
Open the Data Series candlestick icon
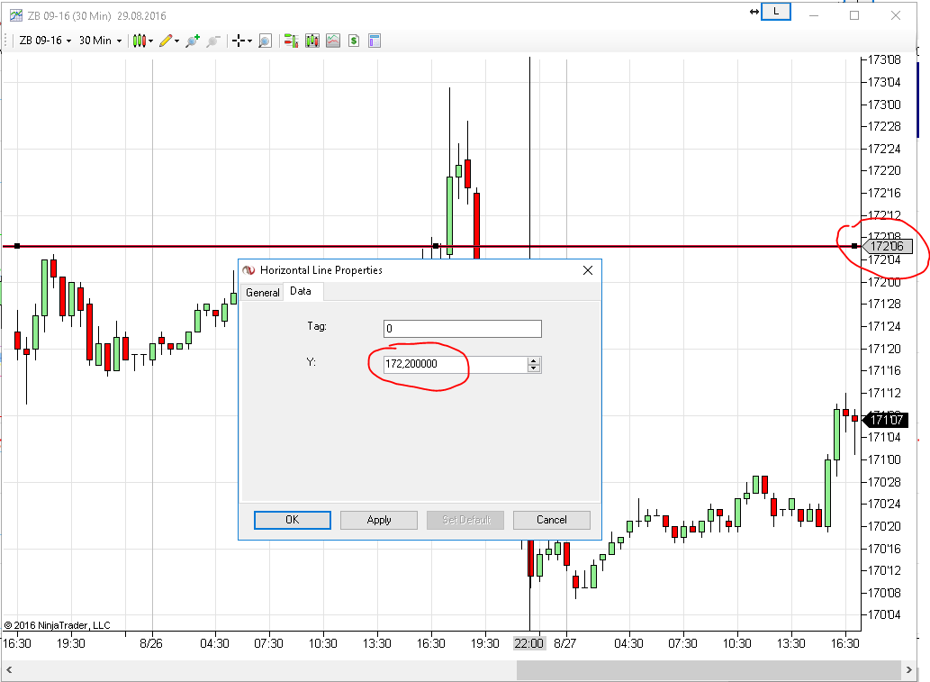point(312,41)
